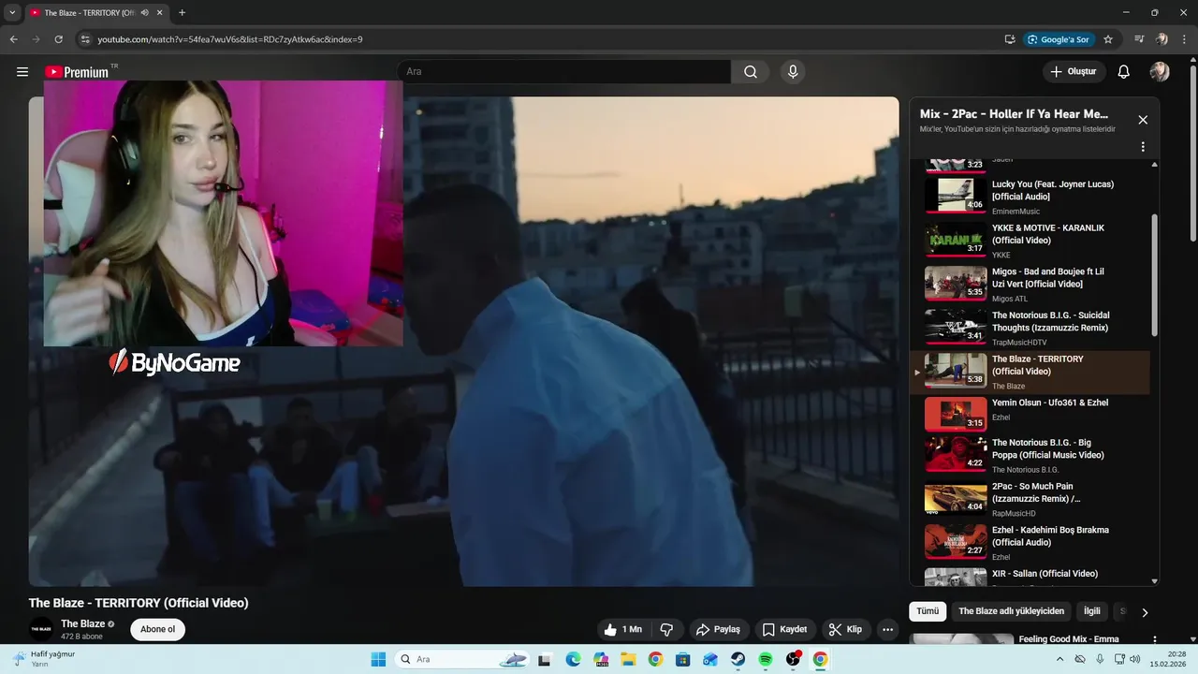1198x674 pixels.
Task: Open The Blaze channel name link
Action: [x=83, y=623]
